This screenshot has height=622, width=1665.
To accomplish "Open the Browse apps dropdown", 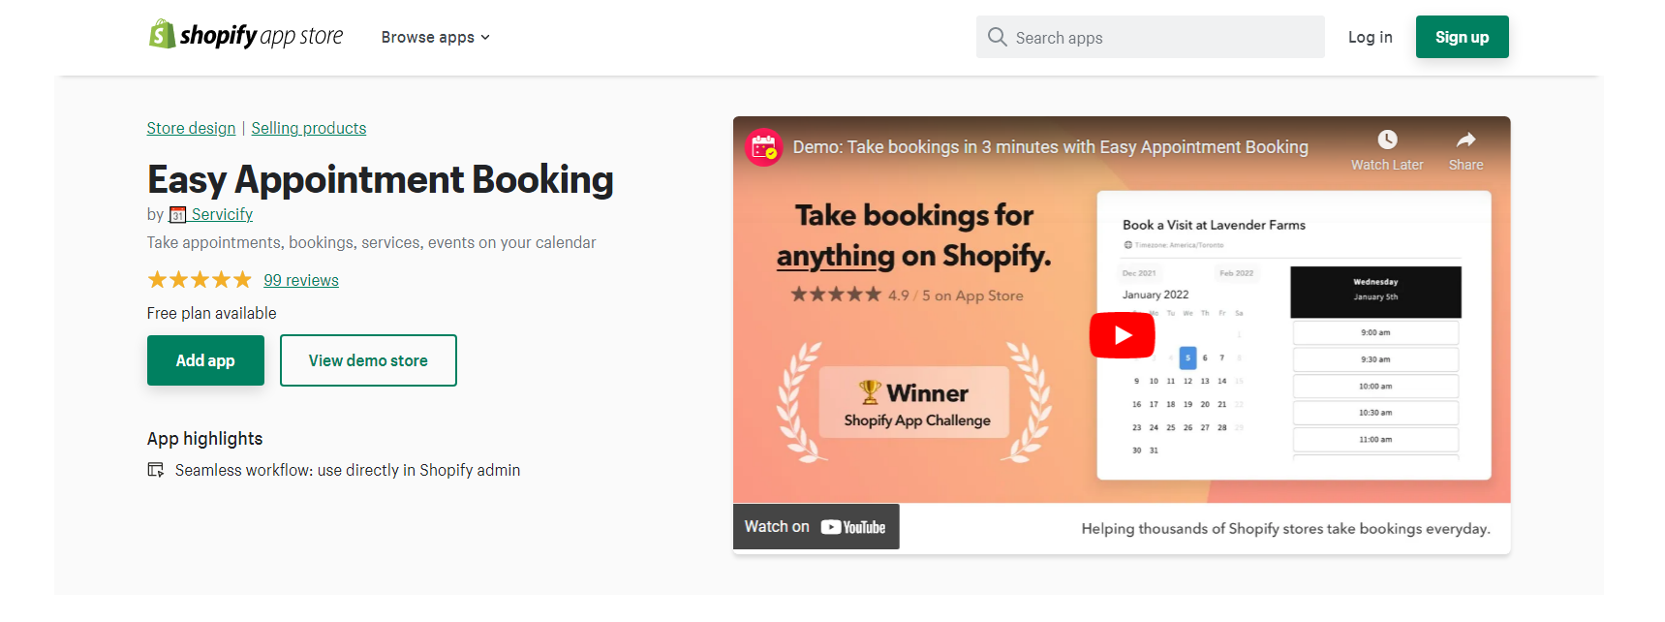I will point(436,37).
